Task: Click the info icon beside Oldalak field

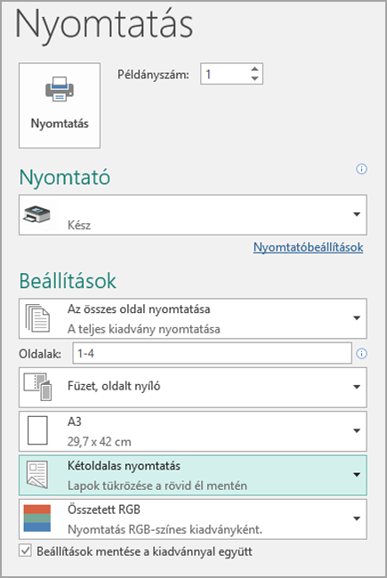Action: (x=361, y=354)
